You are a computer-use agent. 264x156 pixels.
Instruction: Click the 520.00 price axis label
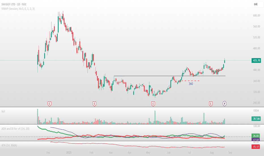coord(256,37)
